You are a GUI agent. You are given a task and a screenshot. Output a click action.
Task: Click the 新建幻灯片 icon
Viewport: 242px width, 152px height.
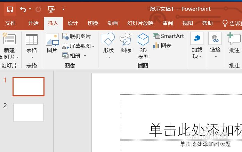click(x=9, y=39)
